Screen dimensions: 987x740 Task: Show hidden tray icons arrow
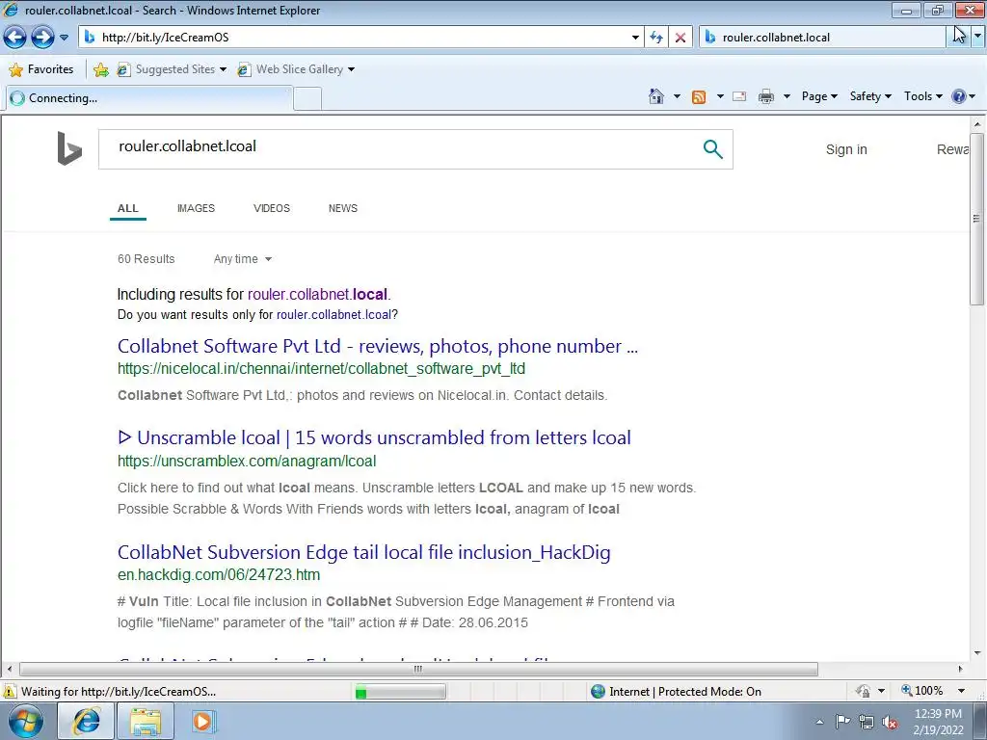(x=819, y=722)
